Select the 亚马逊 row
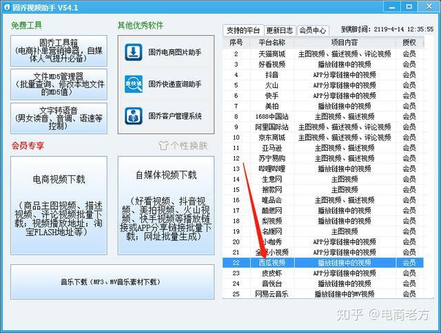The image size is (441, 333). point(323,148)
